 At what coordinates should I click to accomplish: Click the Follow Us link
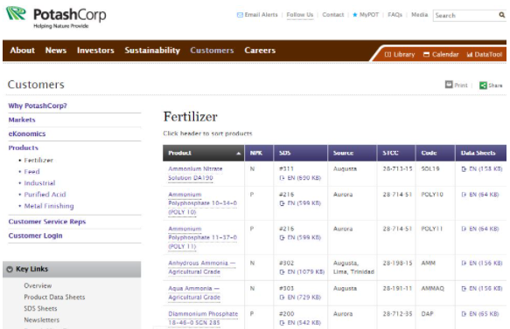click(300, 15)
